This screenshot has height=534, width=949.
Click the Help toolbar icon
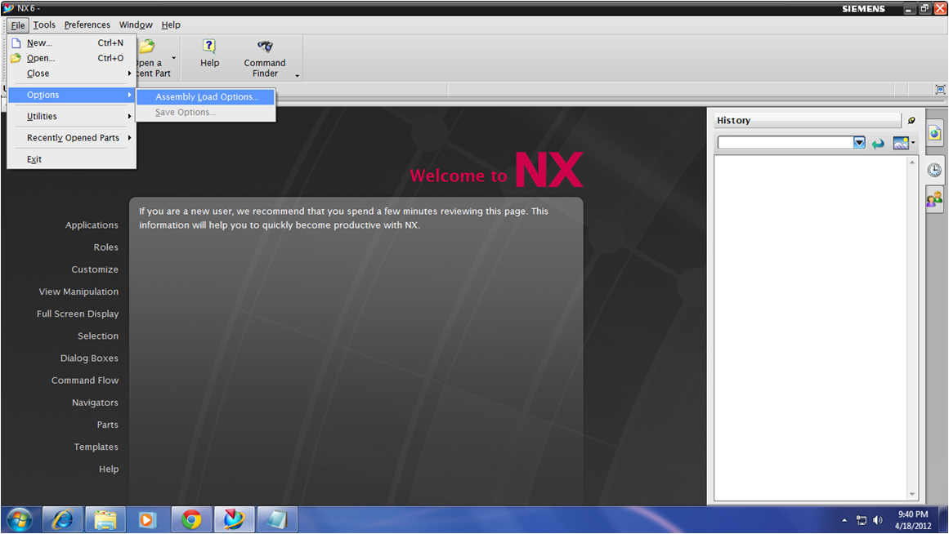tap(209, 47)
